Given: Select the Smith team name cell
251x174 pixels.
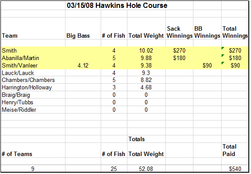Looking at the screenshot, I should pyautogui.click(x=33, y=50).
